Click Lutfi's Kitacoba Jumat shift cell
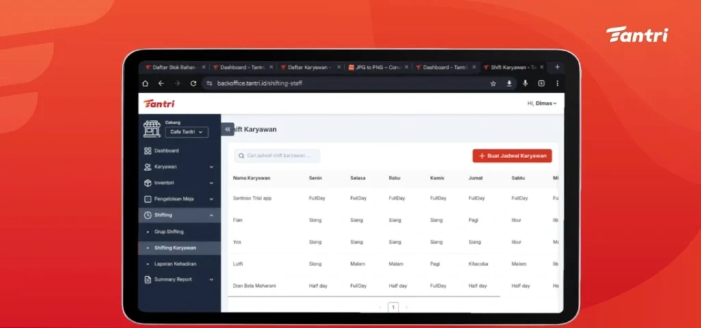701x328 pixels. pos(479,264)
